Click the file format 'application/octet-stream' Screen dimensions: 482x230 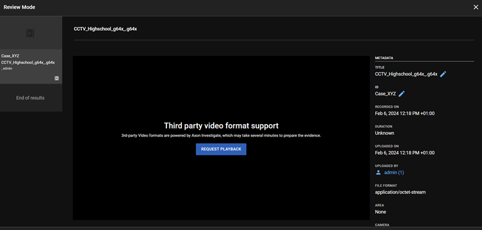pos(400,192)
